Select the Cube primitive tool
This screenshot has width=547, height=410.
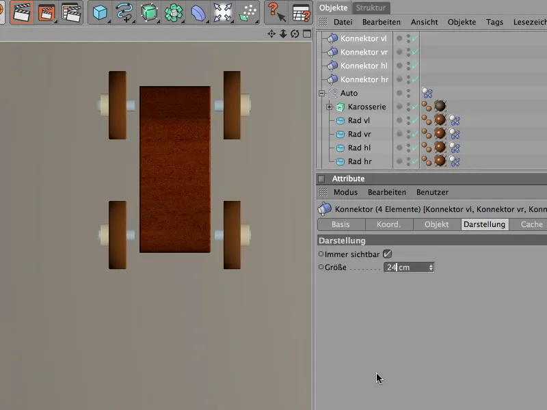101,12
